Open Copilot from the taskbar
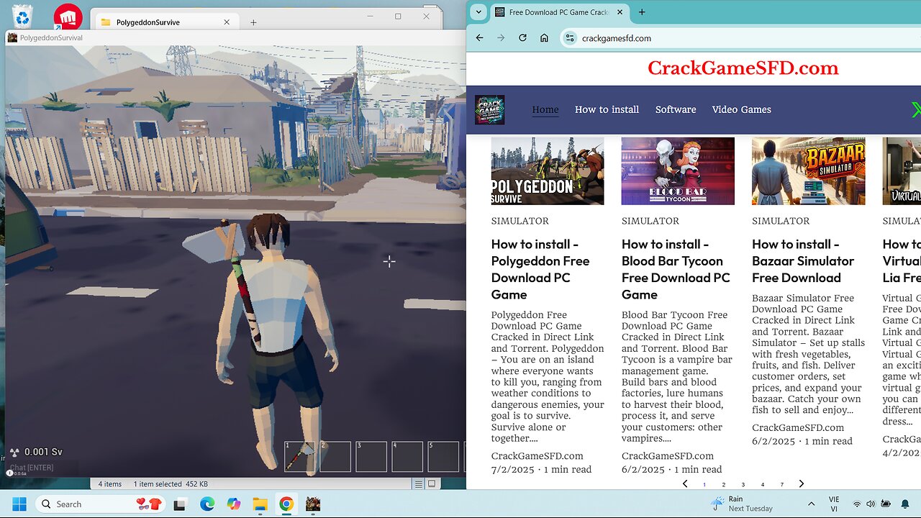Image resolution: width=921 pixels, height=518 pixels. pyautogui.click(x=234, y=504)
